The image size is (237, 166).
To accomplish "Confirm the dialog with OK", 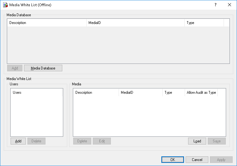I will pyautogui.click(x=173, y=160).
